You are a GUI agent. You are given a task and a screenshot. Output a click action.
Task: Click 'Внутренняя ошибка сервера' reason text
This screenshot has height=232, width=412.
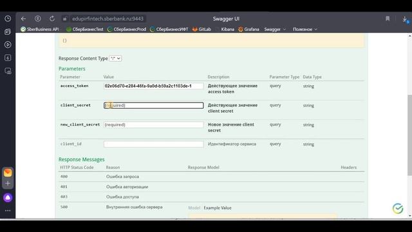point(135,207)
